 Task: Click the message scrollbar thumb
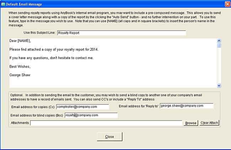point(219,45)
